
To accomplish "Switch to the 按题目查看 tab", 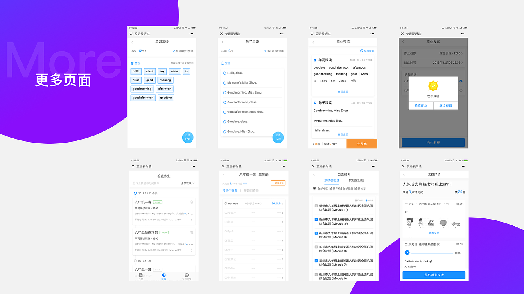I will click(x=251, y=191).
